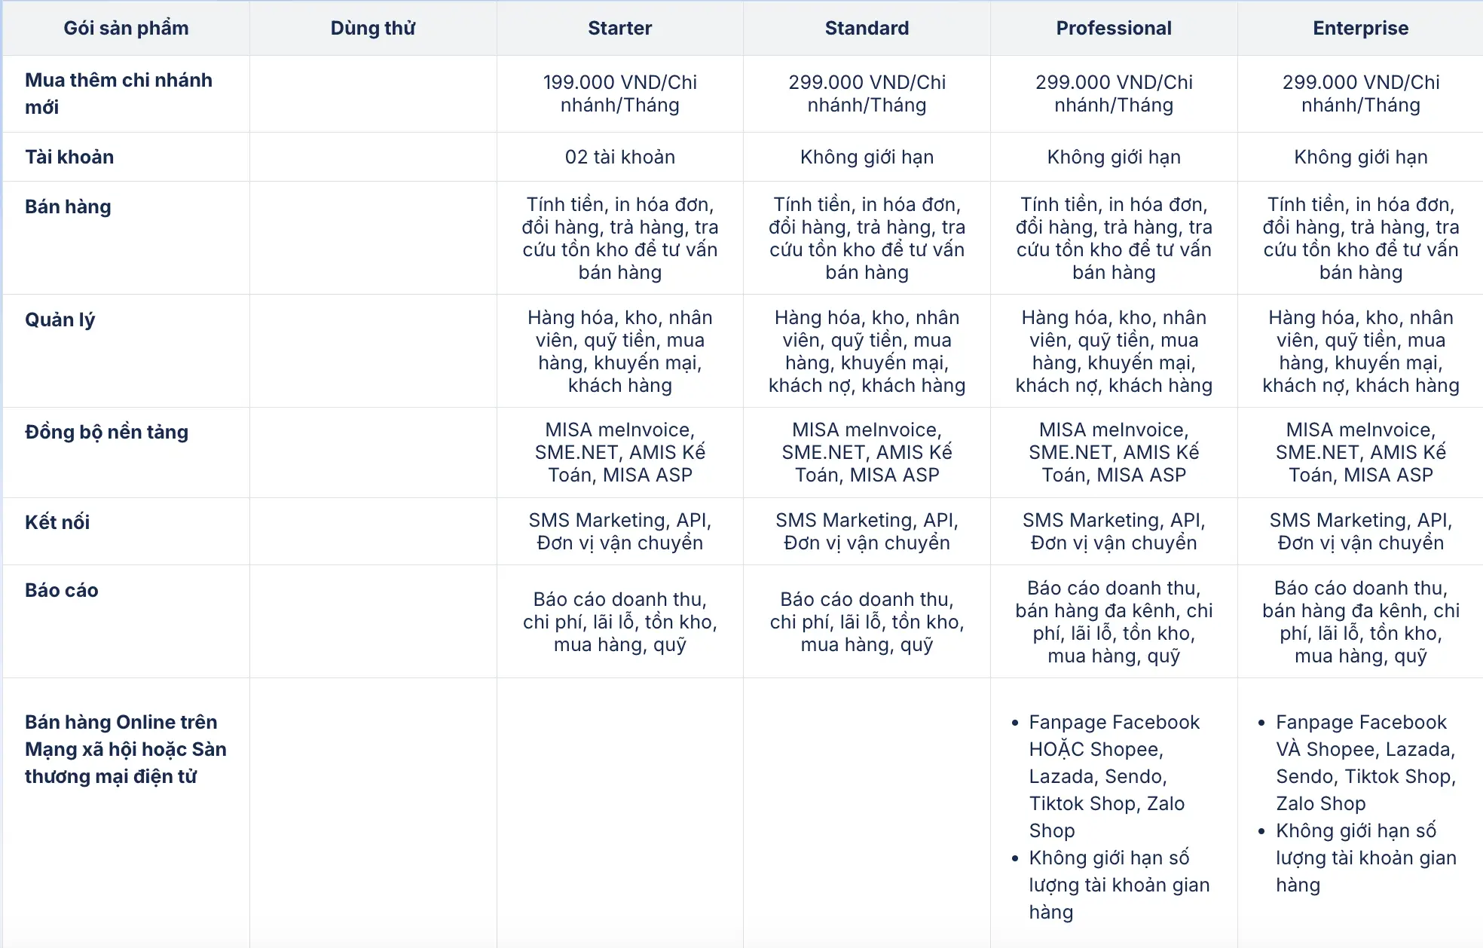
Task: Click Starter's Quản lý feature description
Action: 619,351
